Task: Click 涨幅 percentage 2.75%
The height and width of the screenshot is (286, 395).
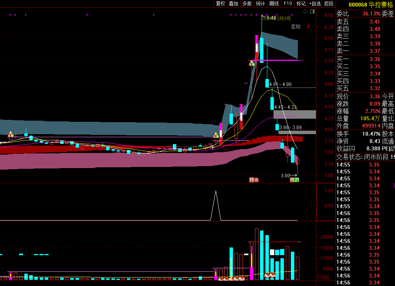Action: point(373,111)
